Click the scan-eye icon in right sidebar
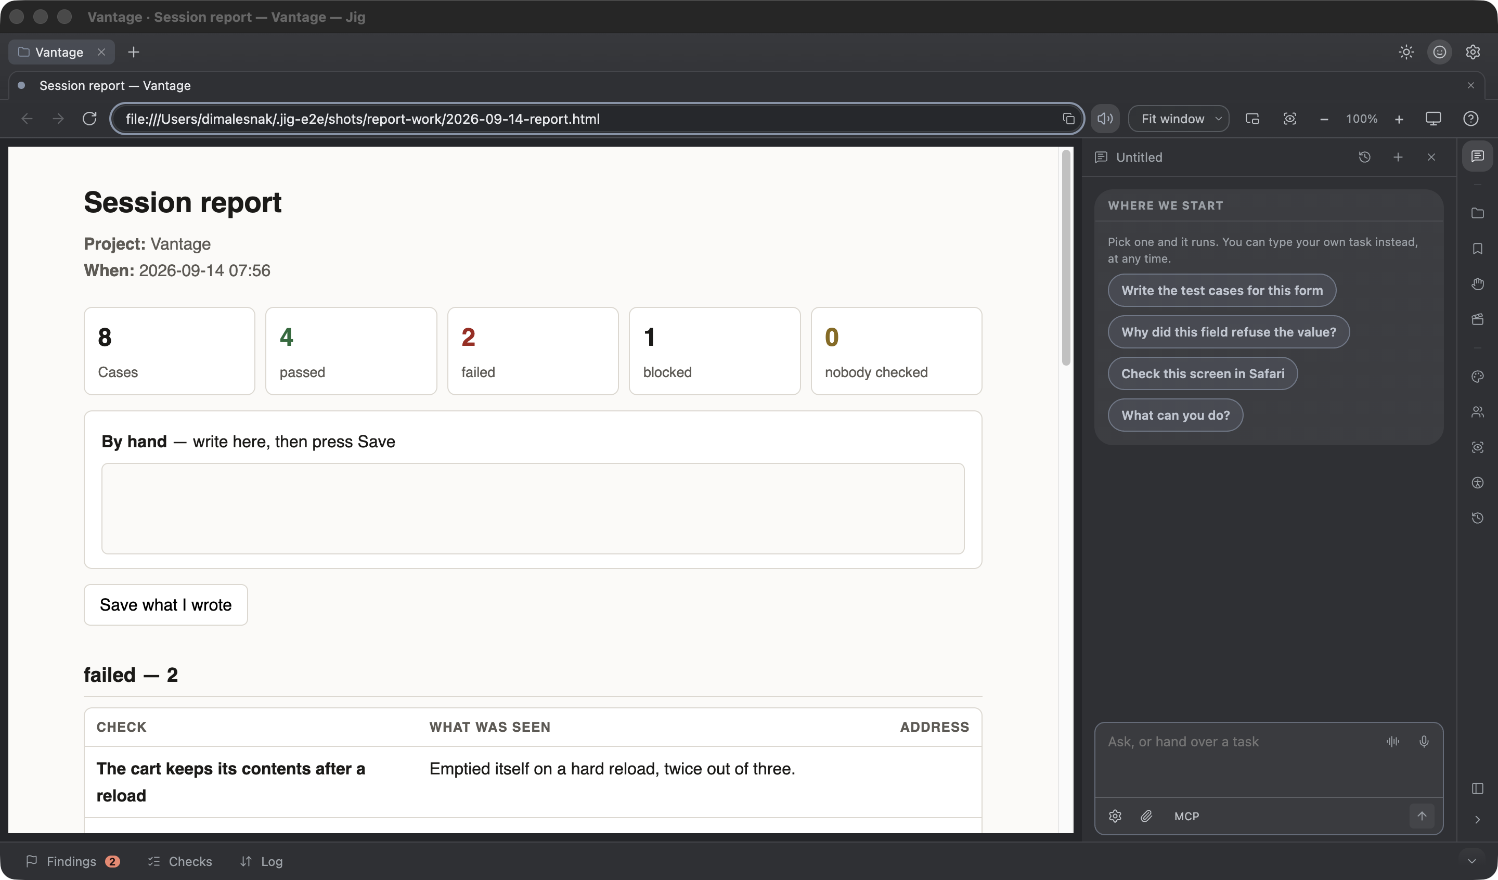 click(x=1477, y=447)
